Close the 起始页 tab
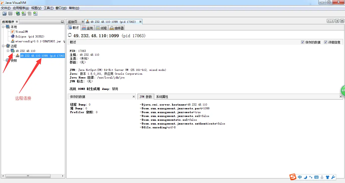Image resolution: width=345 pixels, height=183 pixels. pyautogui.click(x=83, y=22)
